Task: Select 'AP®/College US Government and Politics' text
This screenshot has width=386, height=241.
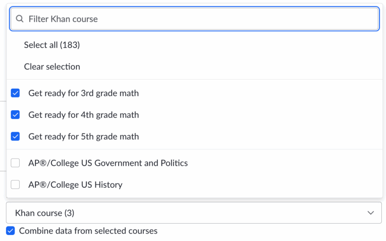Action: point(108,163)
